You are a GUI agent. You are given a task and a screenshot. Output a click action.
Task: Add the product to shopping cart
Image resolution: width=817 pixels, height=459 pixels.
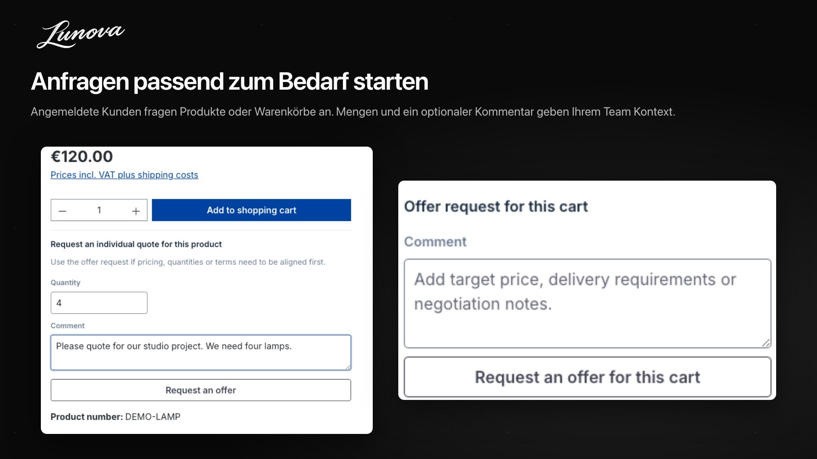tap(251, 210)
